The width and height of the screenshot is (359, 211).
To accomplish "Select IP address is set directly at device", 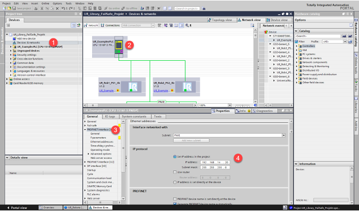I will pos(175,182).
